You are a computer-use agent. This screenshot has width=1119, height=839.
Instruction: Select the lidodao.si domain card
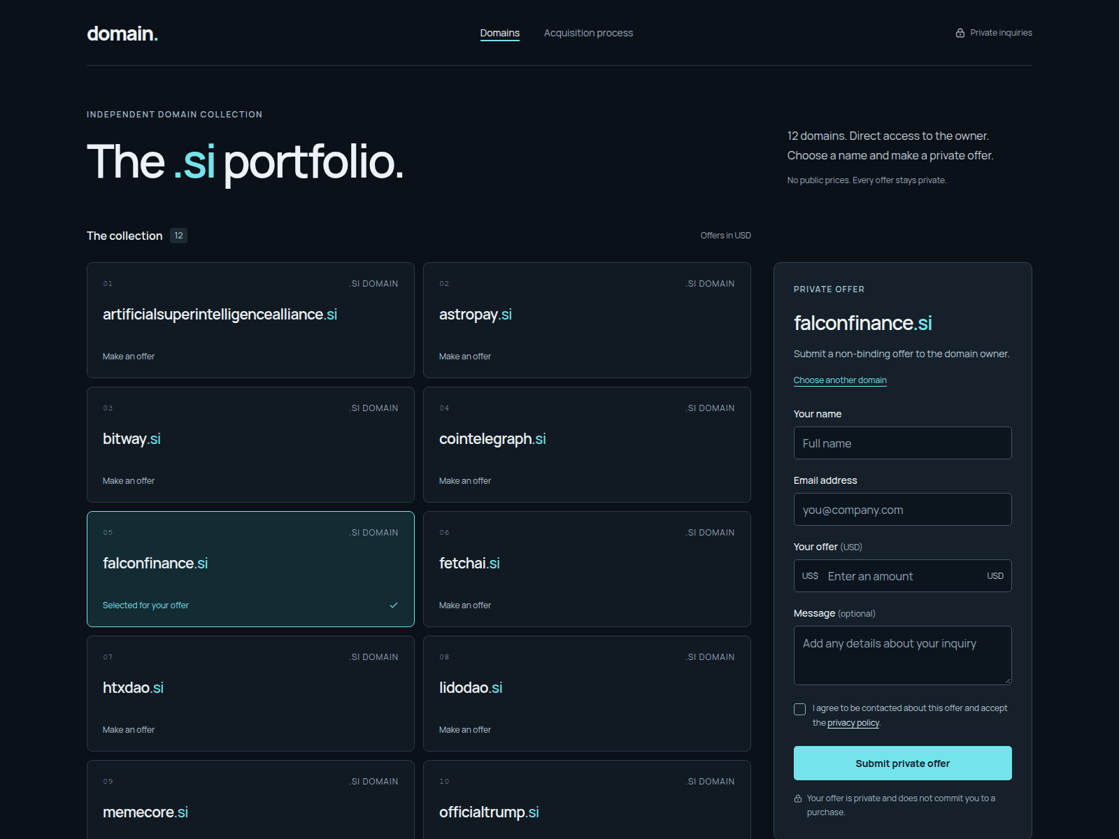pyautogui.click(x=587, y=694)
